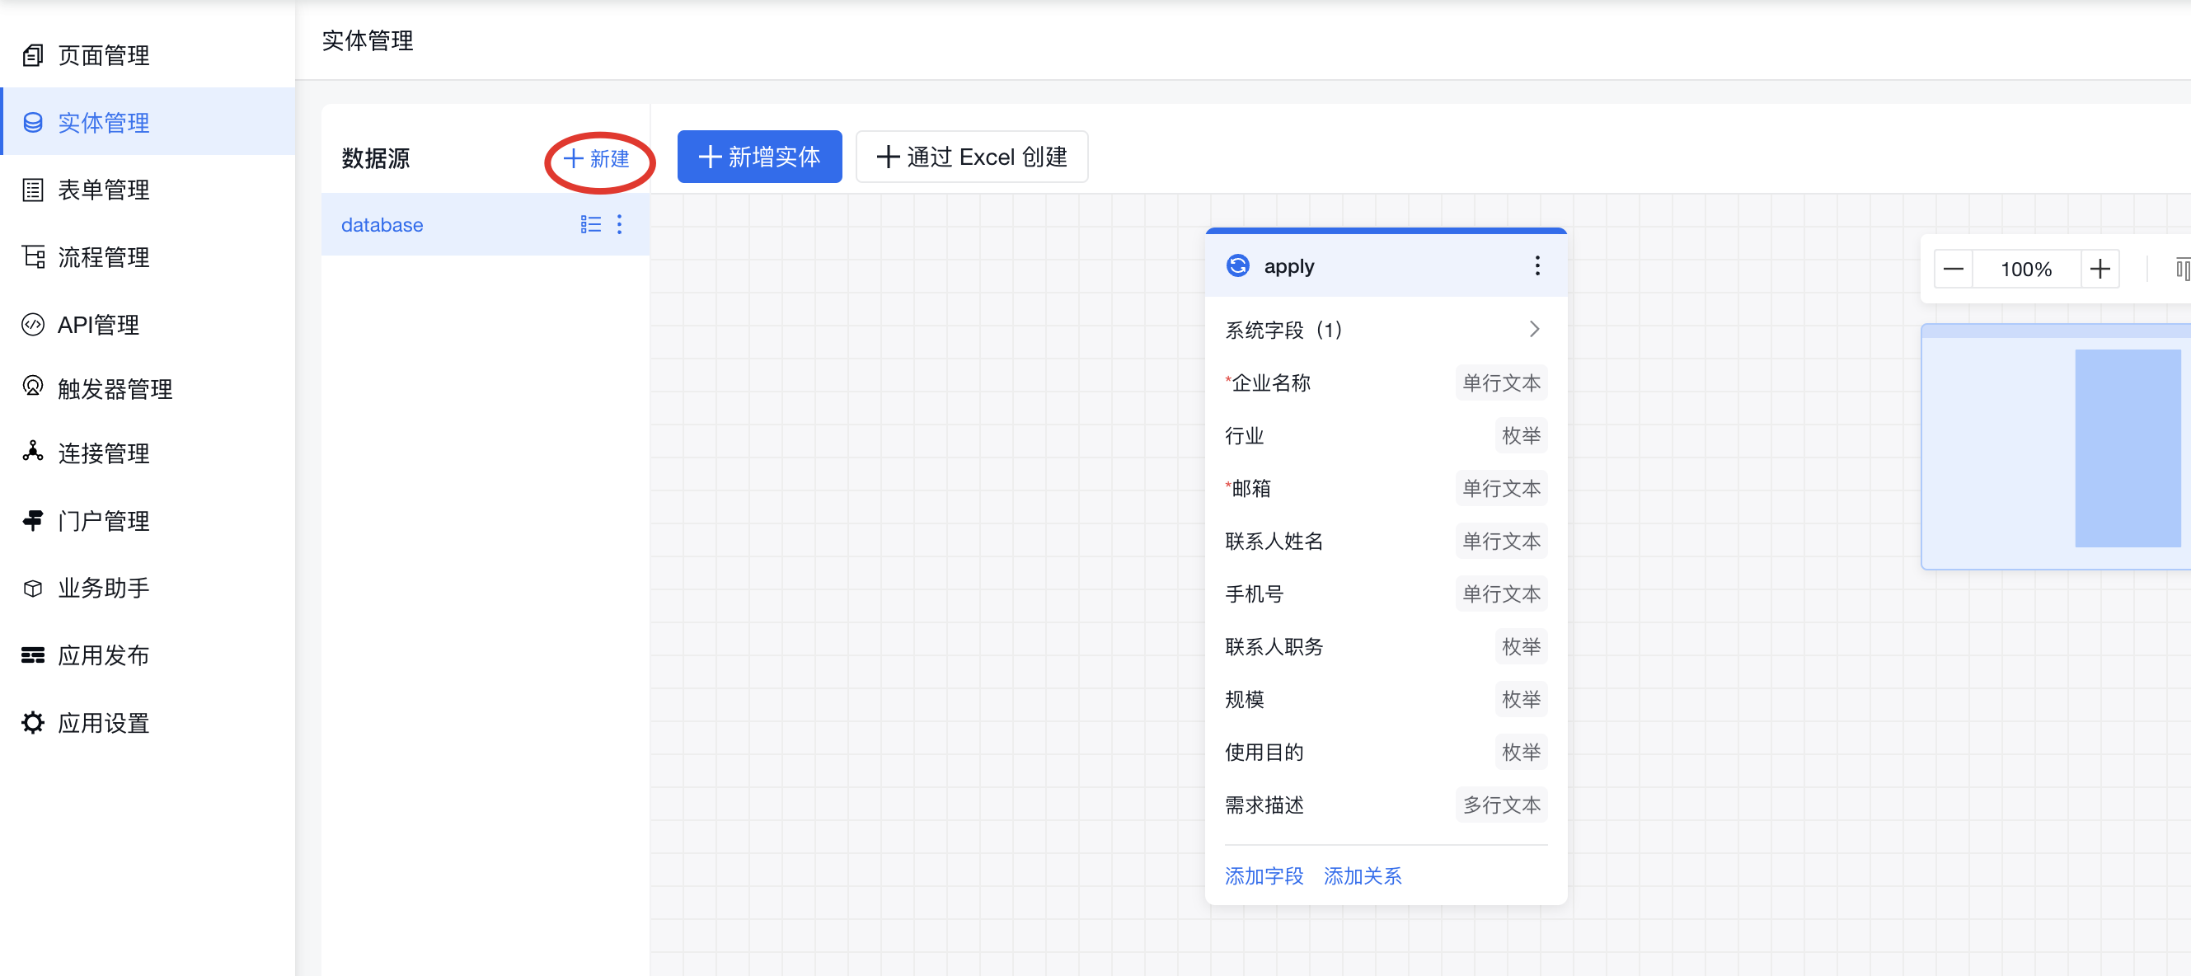Screen dimensions: 2191x976
Task: Click the 连接管理 network icon
Action: [x=32, y=452]
